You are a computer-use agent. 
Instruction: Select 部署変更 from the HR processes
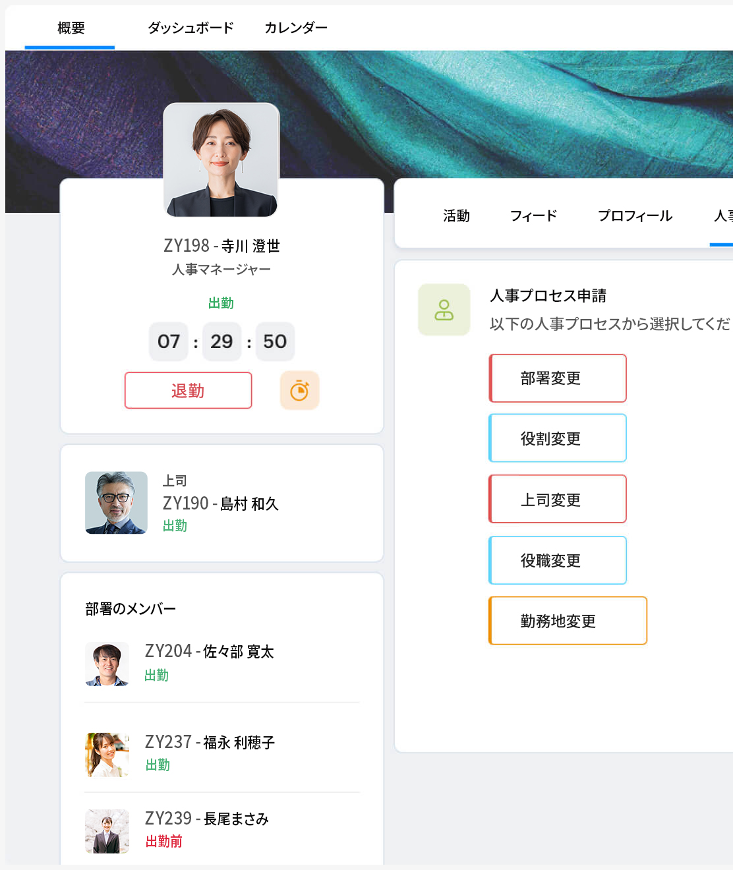(x=558, y=378)
